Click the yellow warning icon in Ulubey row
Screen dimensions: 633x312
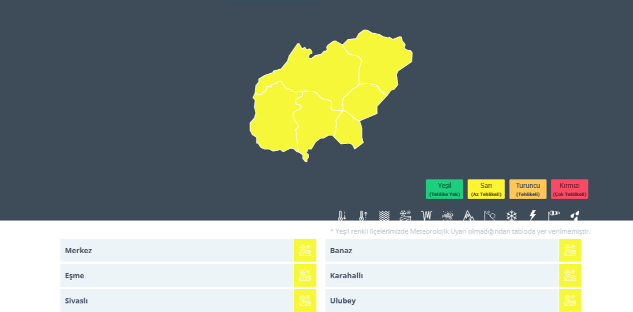(570, 301)
